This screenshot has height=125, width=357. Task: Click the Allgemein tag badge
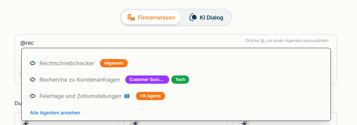click(x=114, y=63)
